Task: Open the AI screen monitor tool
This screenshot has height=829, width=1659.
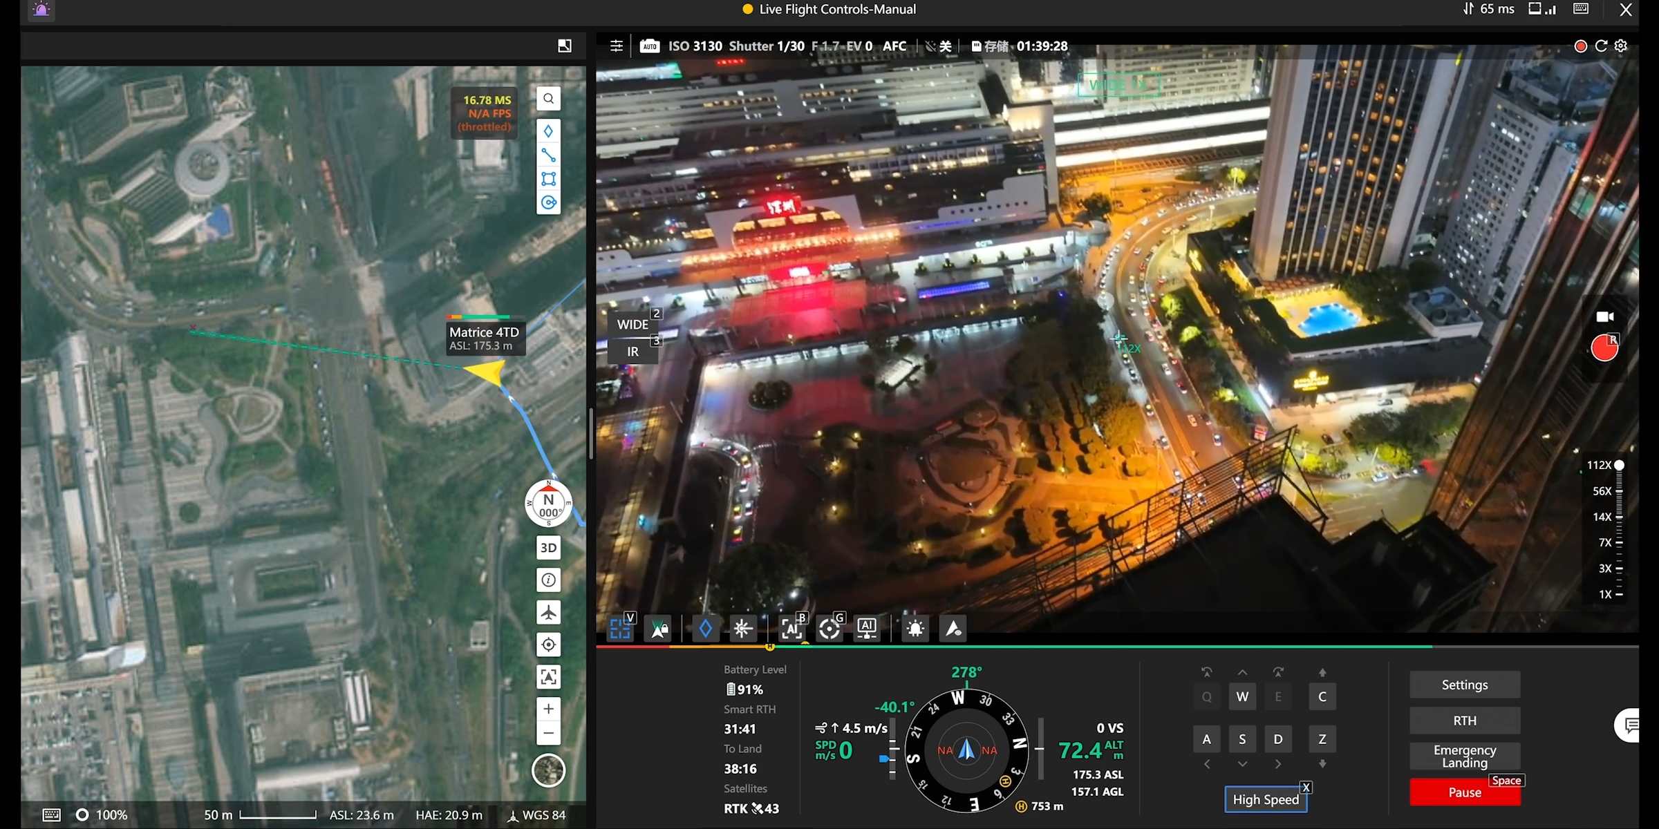Action: click(x=867, y=629)
